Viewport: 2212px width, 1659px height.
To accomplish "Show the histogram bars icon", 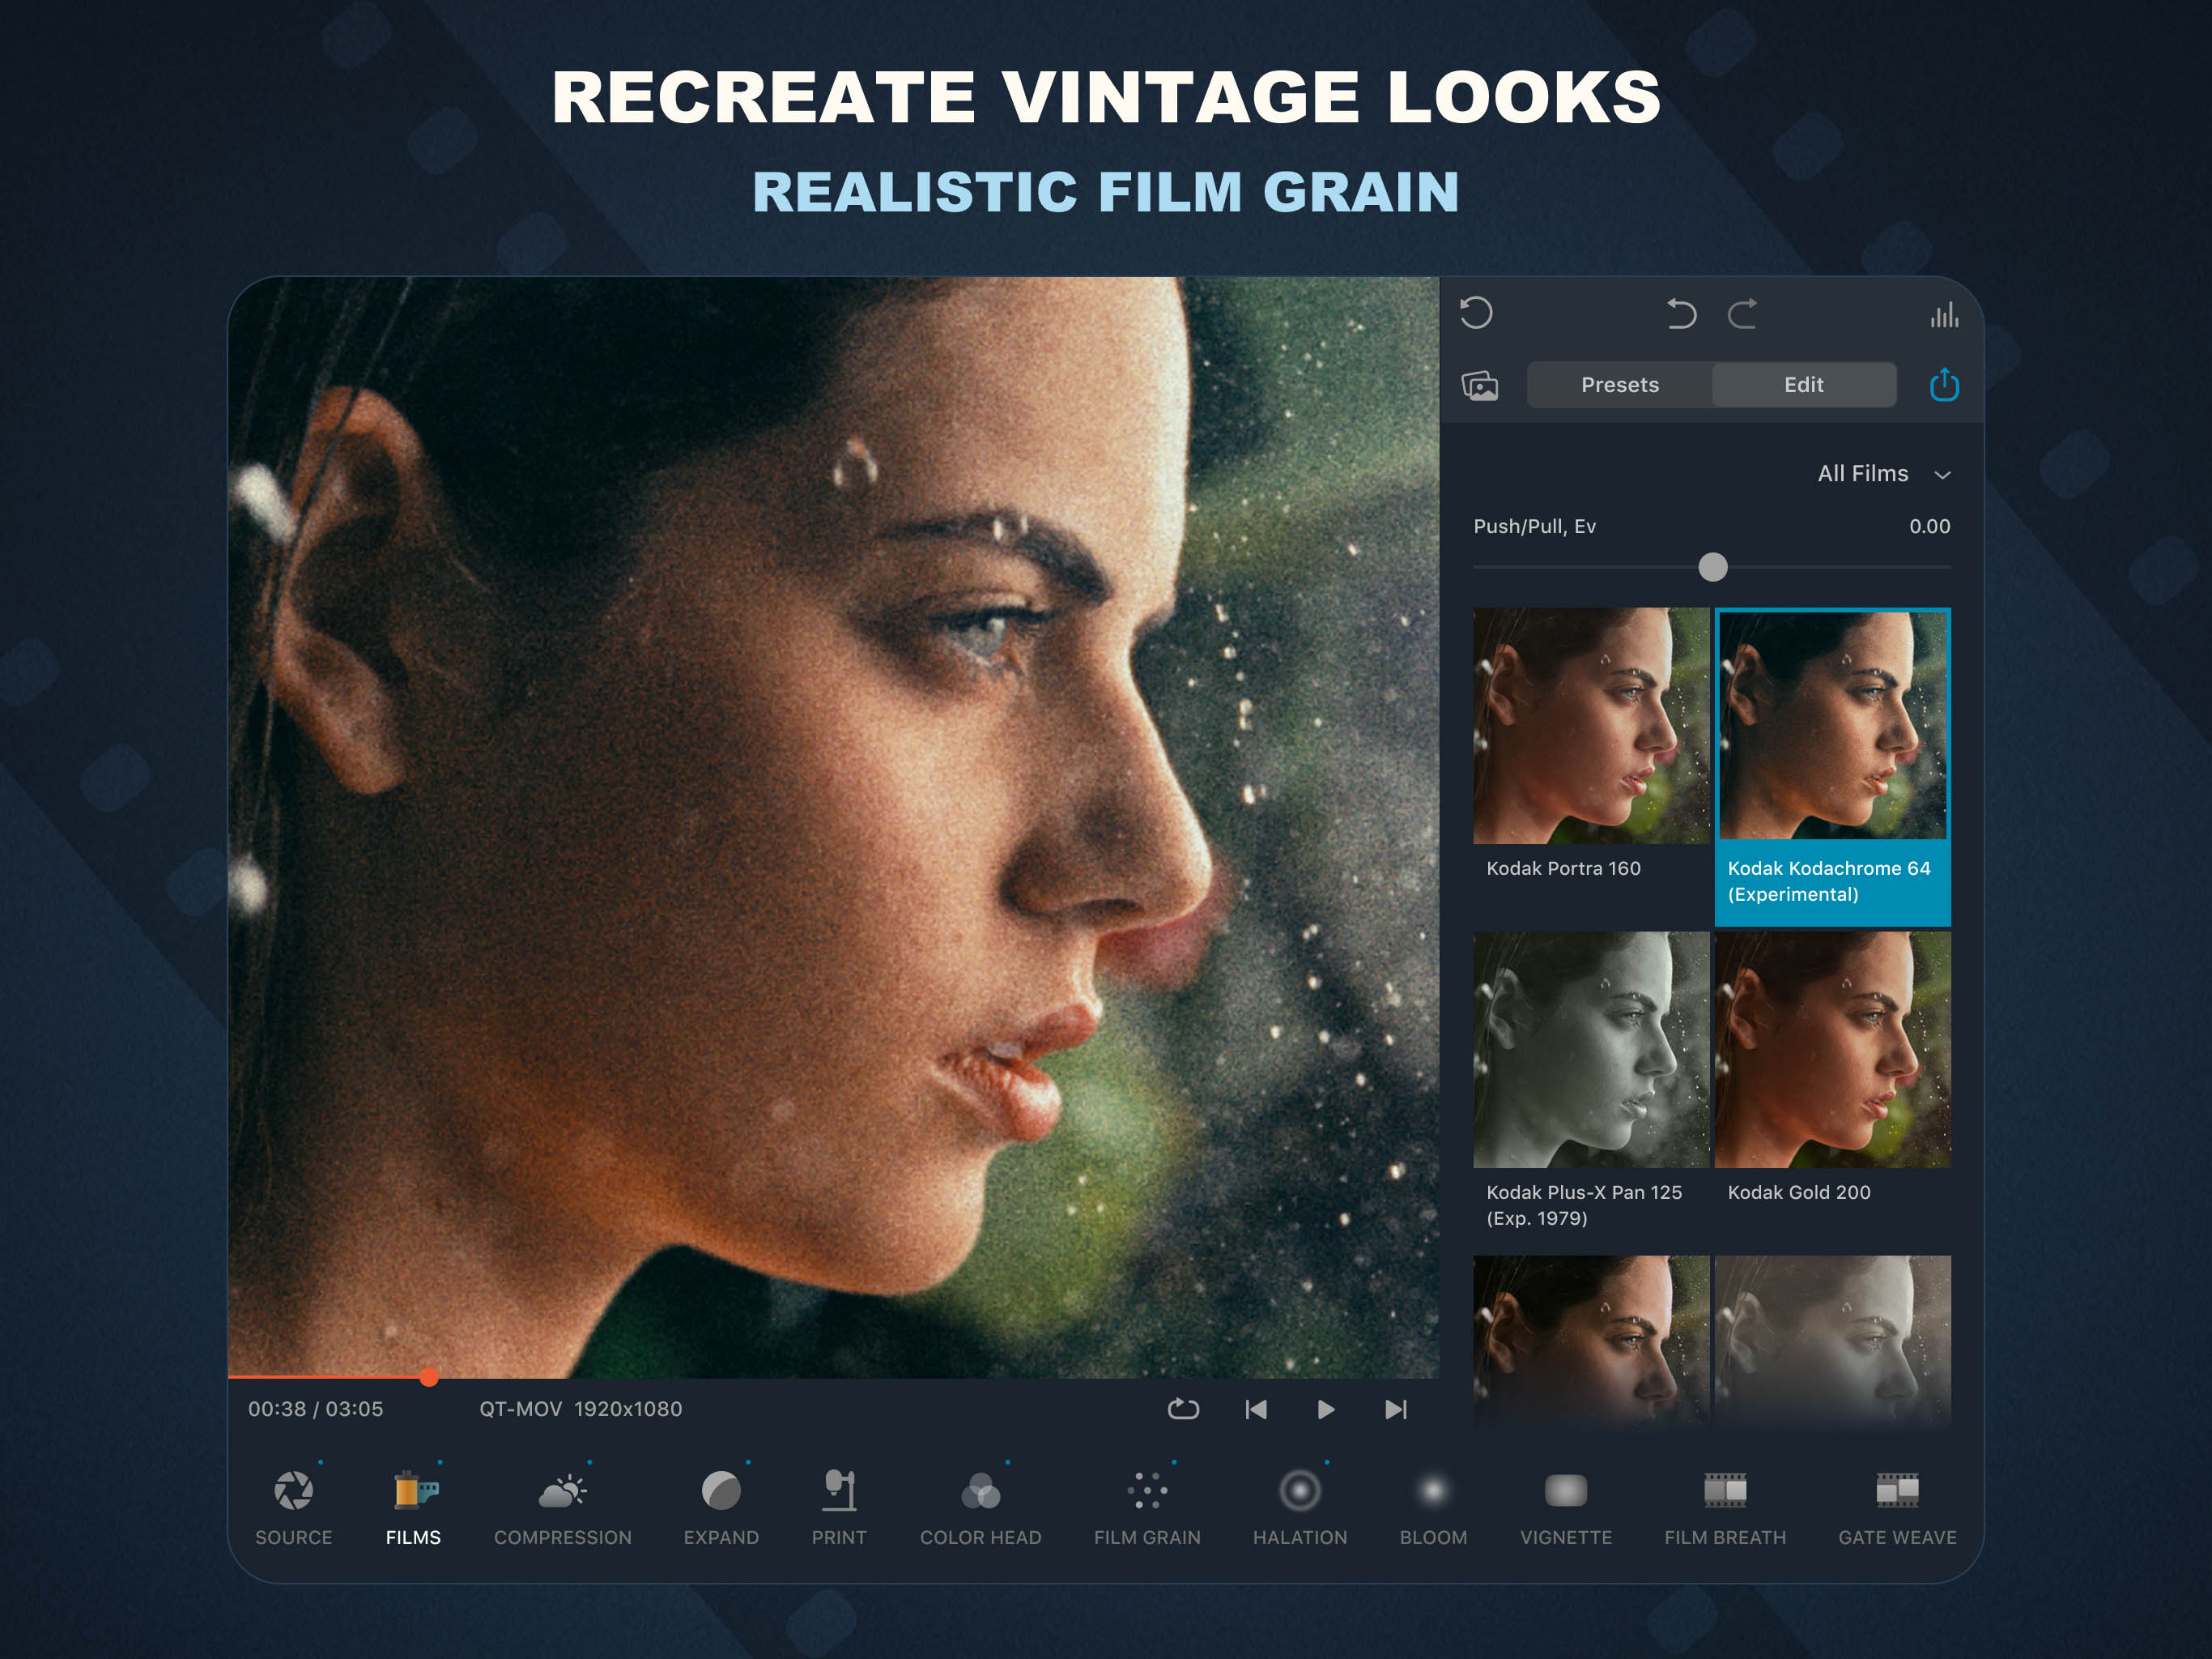I will 1943,316.
